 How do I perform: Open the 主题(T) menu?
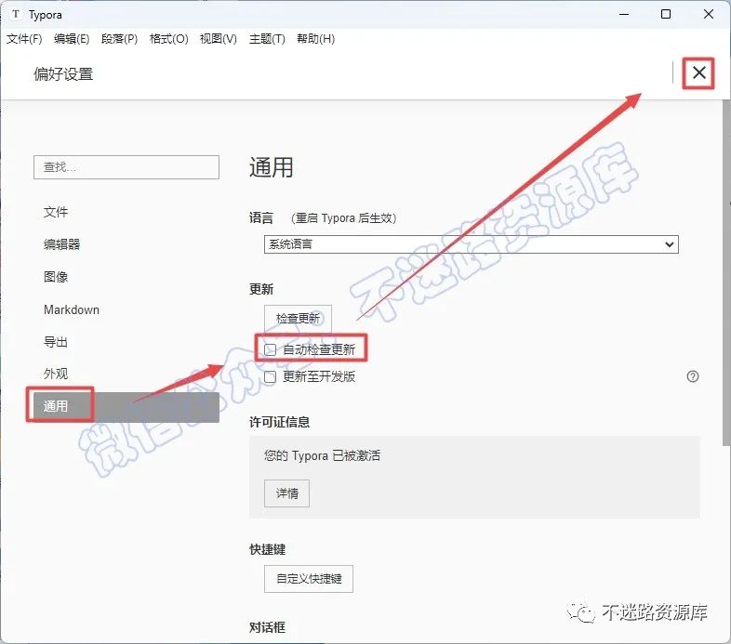click(267, 39)
